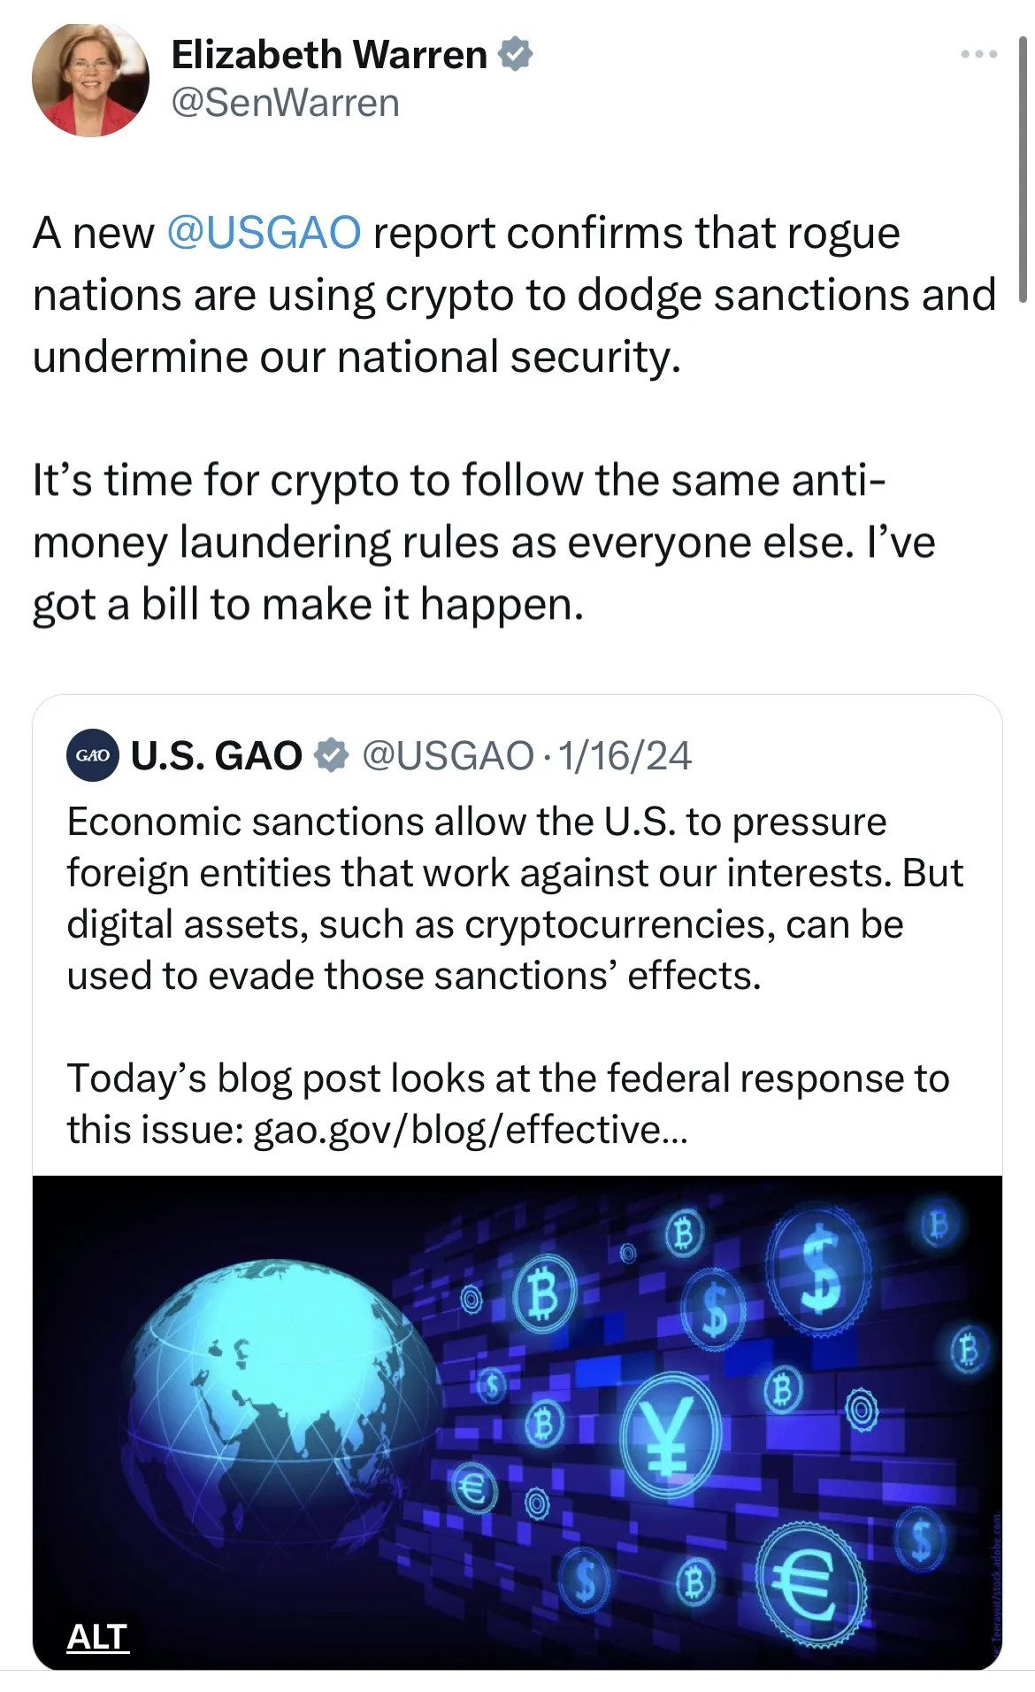Click the GAO logo inside the quoted tweet
Image resolution: width=1035 pixels, height=1692 pixels.
coord(92,755)
